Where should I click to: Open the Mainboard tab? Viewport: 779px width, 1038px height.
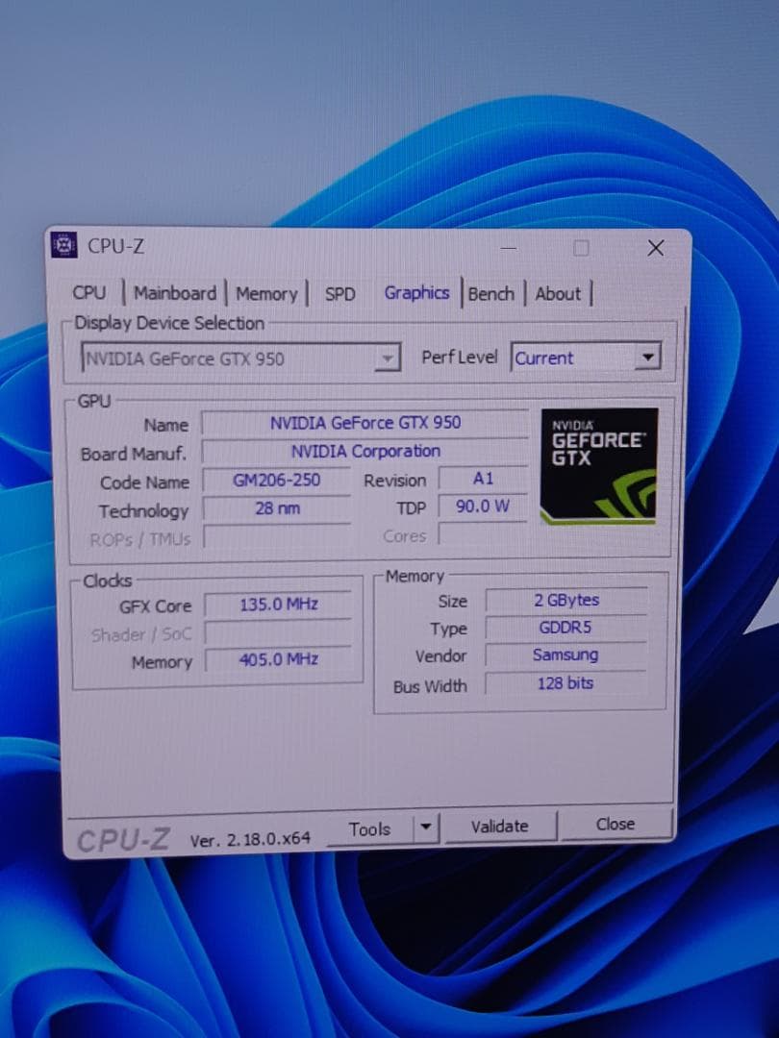tap(174, 293)
